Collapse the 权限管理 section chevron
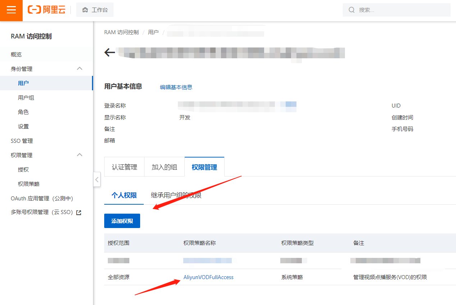This screenshot has height=305, width=456. 80,155
